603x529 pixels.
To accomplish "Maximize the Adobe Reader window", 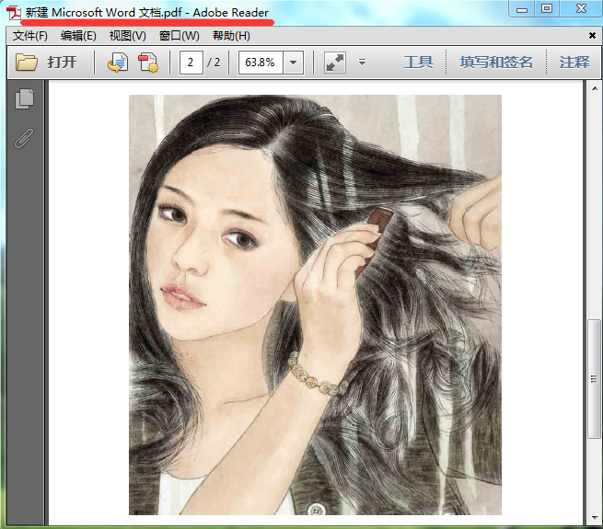I will click(547, 9).
